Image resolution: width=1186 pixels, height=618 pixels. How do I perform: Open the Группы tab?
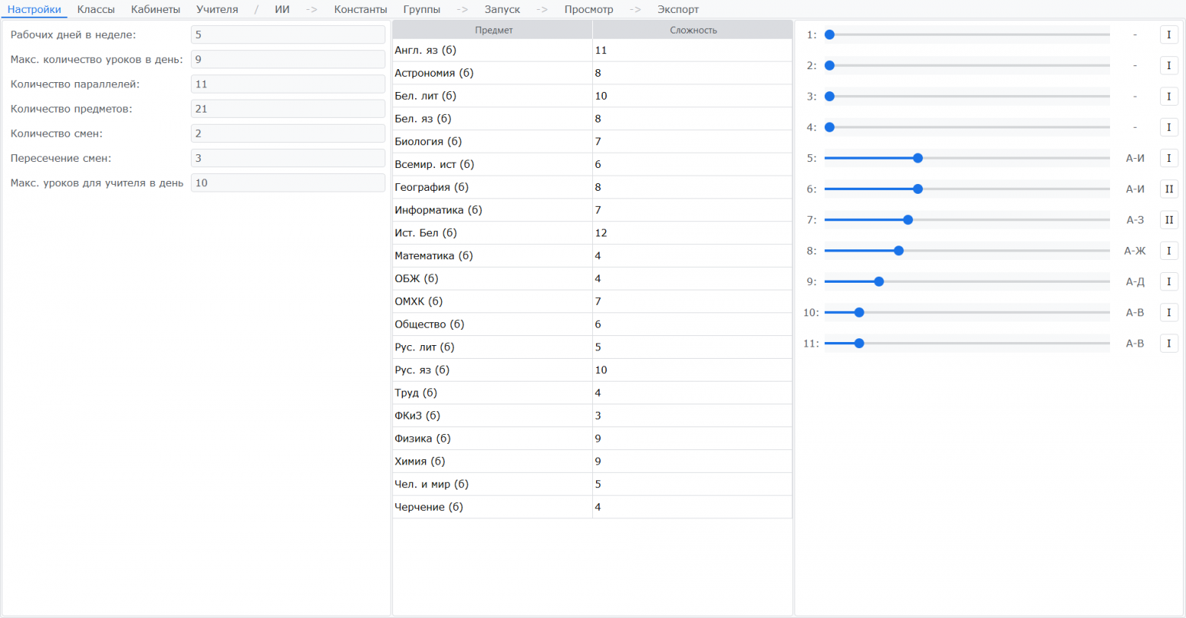[x=422, y=9]
